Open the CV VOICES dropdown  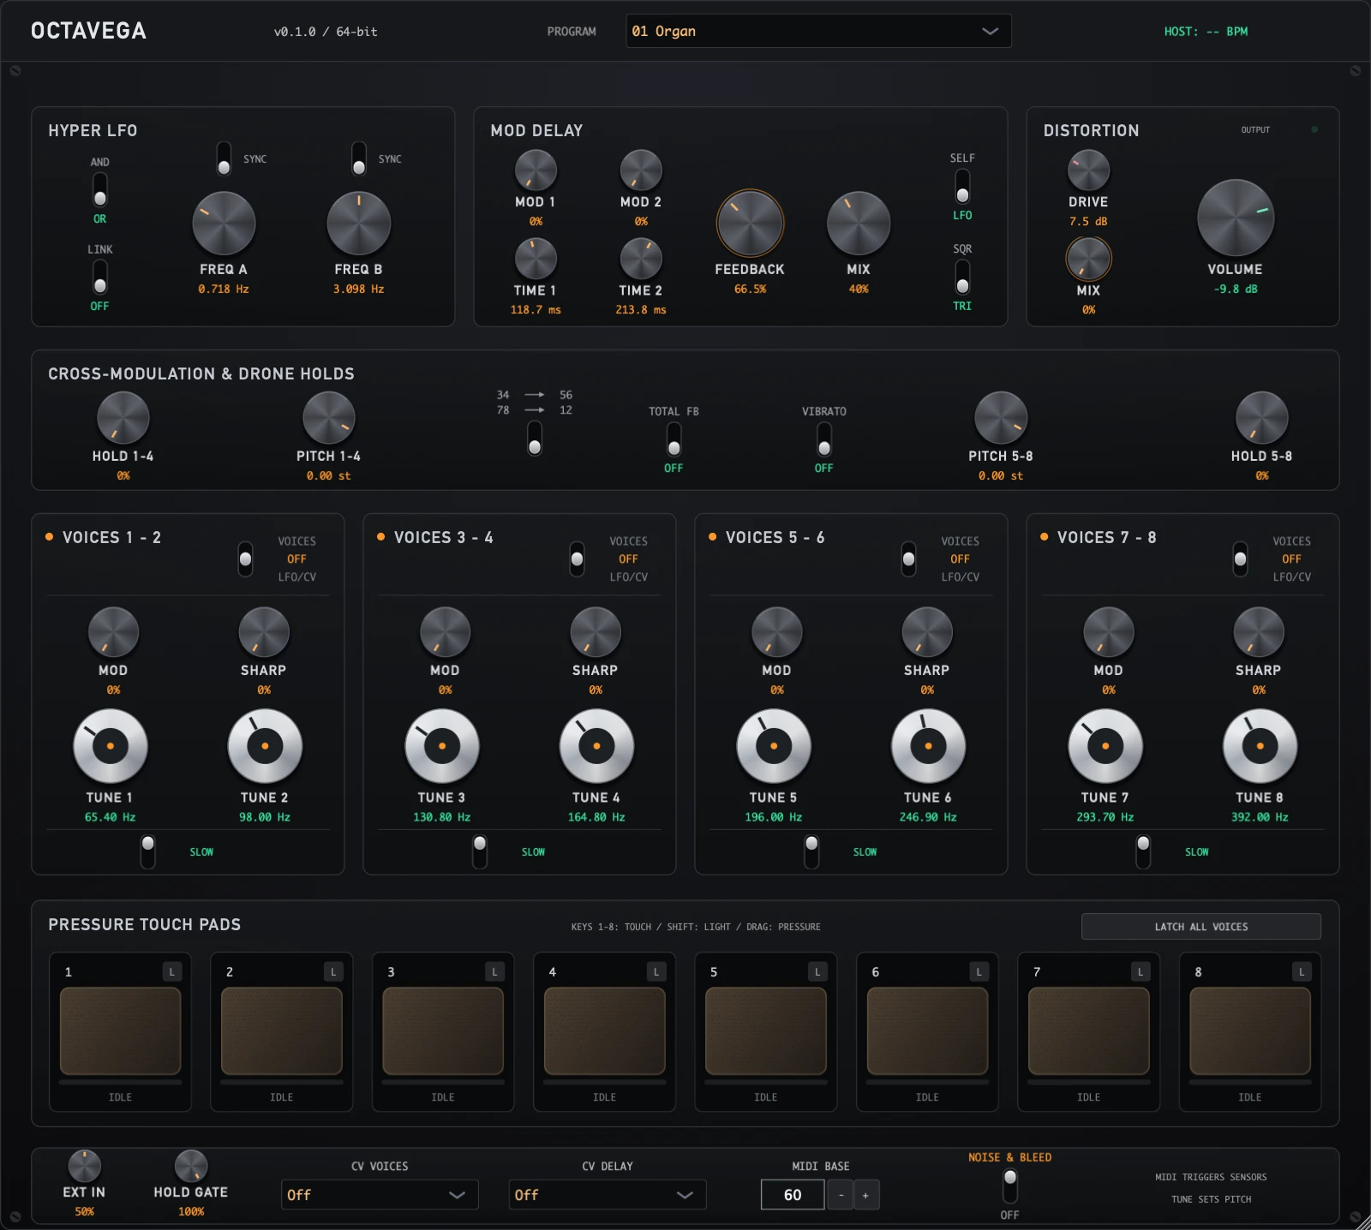[x=380, y=1194]
